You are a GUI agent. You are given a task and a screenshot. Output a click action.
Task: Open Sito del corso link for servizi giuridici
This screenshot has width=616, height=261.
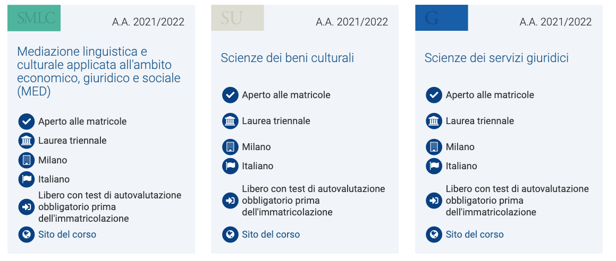tap(475, 234)
